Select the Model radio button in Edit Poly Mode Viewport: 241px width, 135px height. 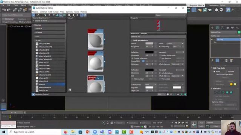[214, 72]
